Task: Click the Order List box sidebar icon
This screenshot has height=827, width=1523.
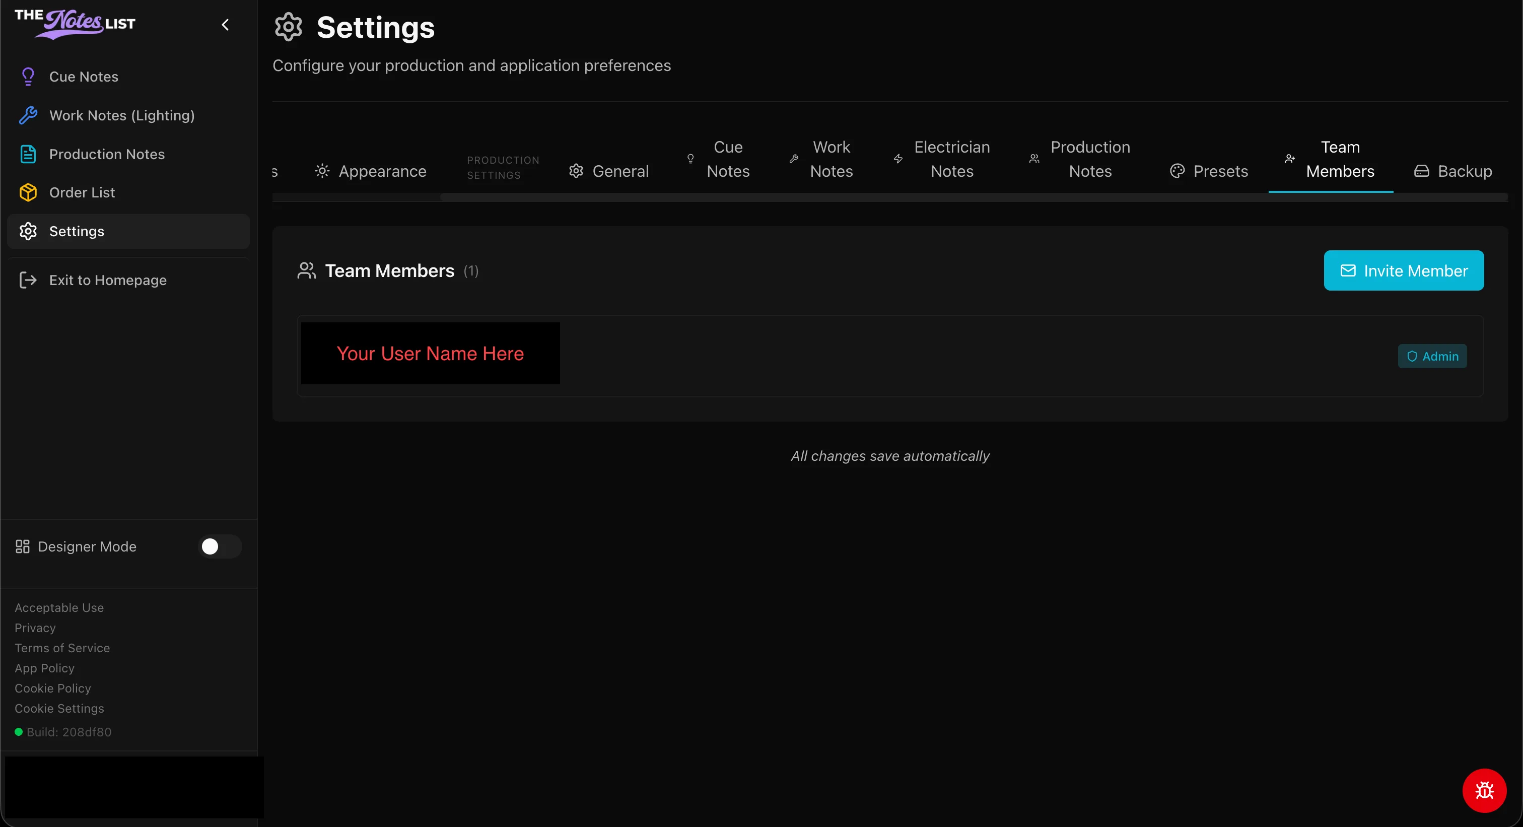Action: tap(28, 193)
